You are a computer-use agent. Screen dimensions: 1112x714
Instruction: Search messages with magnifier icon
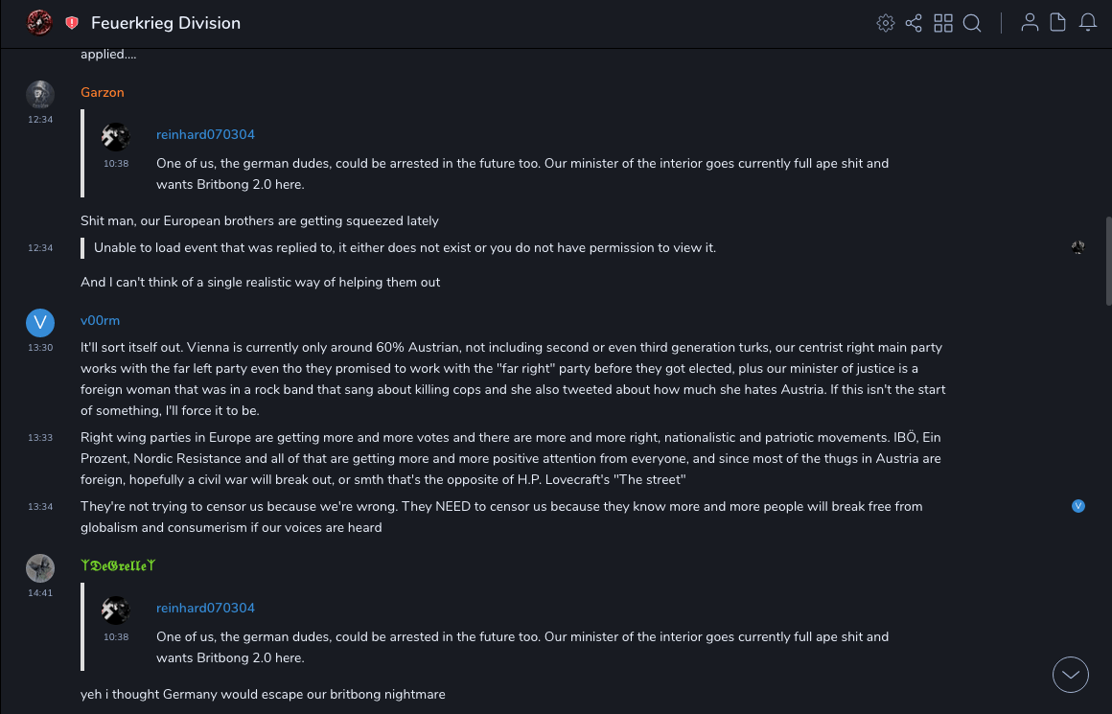[x=972, y=23]
